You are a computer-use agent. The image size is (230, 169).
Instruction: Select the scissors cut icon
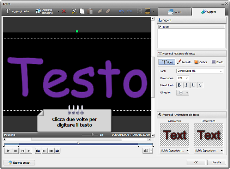tap(74, 11)
